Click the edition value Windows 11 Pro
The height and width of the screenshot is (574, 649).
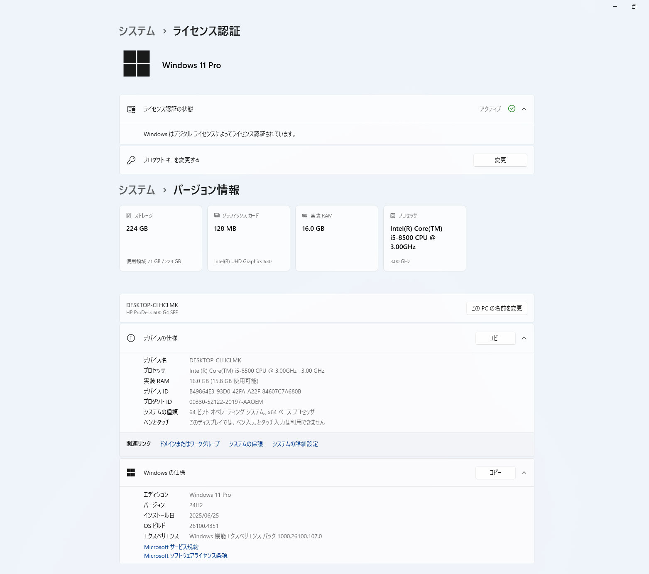210,495
